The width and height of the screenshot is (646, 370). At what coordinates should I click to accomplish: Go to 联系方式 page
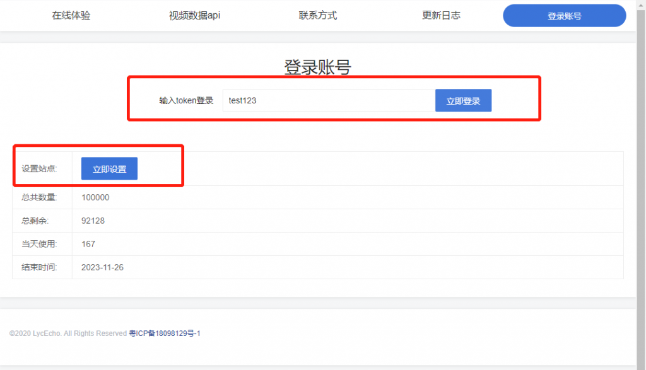point(318,16)
